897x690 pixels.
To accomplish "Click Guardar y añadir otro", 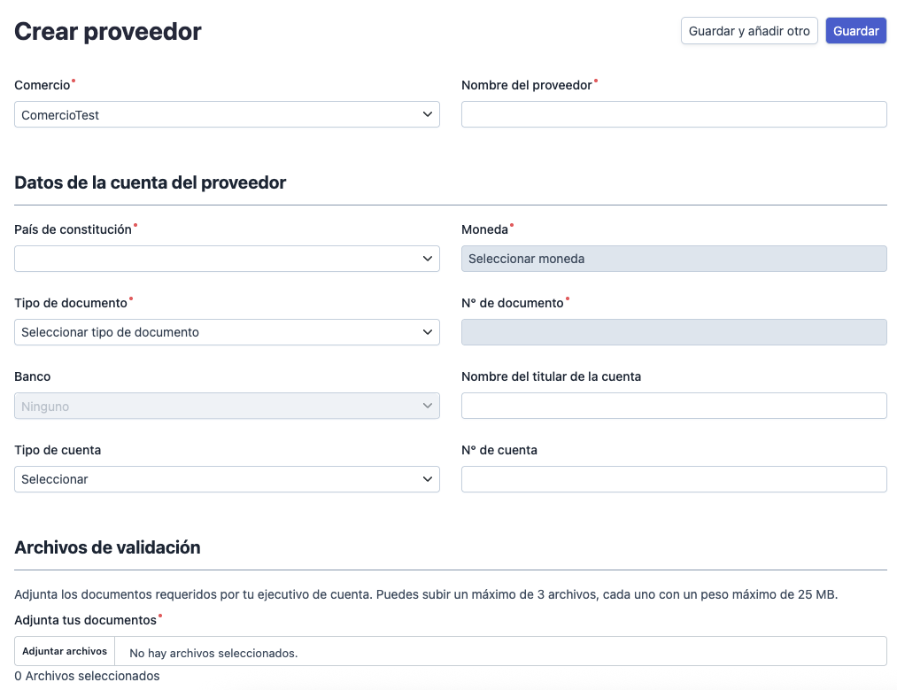I will tap(749, 30).
